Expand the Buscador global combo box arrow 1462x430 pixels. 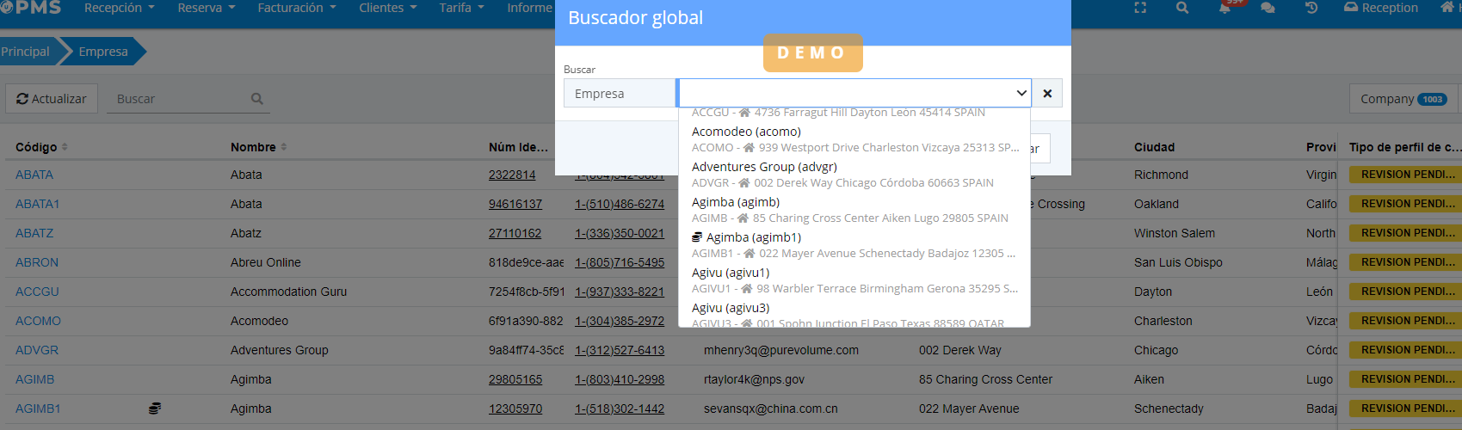click(x=1021, y=94)
